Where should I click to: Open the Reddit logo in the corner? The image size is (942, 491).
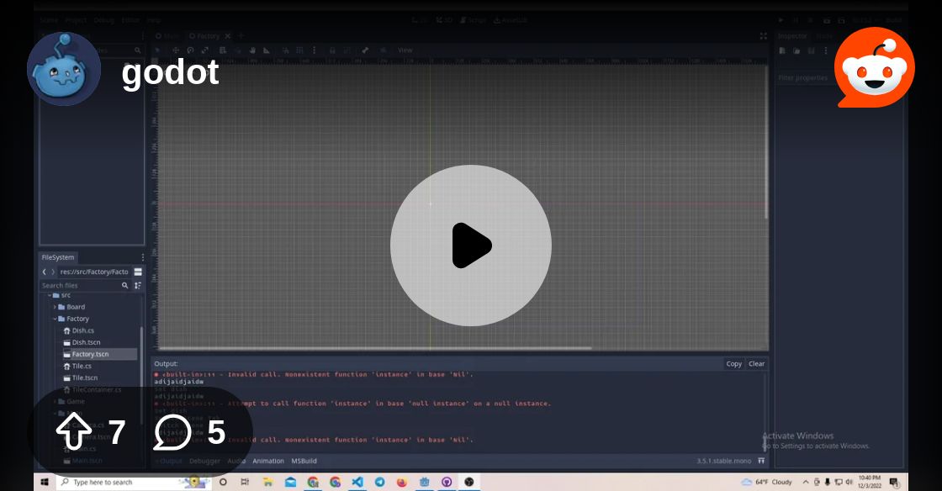pyautogui.click(x=875, y=67)
